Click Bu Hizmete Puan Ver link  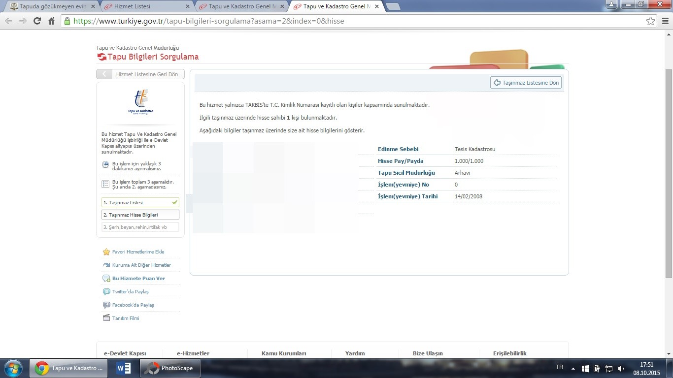click(138, 279)
